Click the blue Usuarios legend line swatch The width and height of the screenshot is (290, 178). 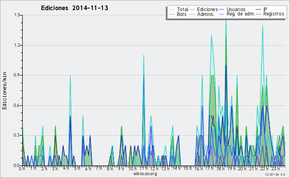(221, 10)
